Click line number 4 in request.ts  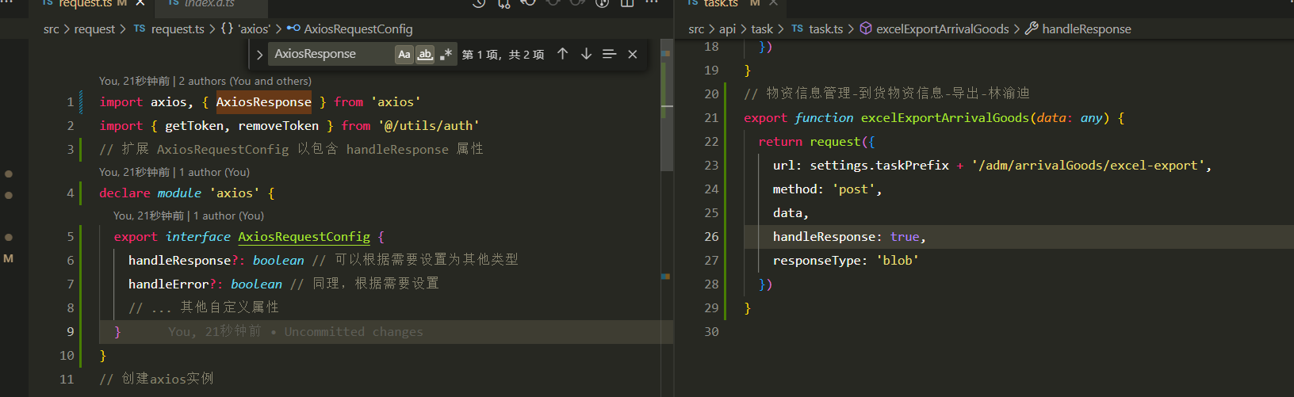pos(70,193)
